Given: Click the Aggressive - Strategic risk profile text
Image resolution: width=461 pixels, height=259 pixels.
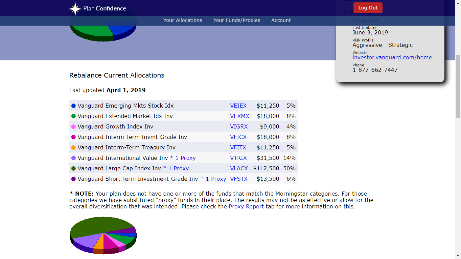Looking at the screenshot, I should tap(383, 45).
